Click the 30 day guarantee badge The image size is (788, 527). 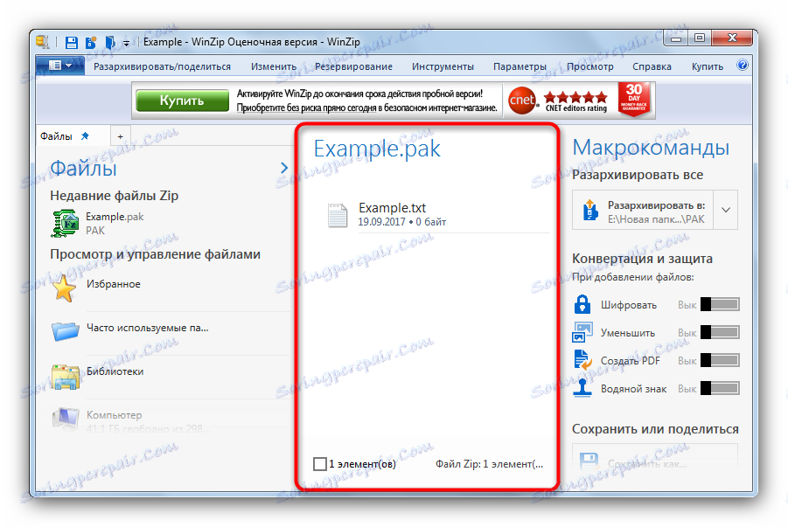click(x=634, y=100)
